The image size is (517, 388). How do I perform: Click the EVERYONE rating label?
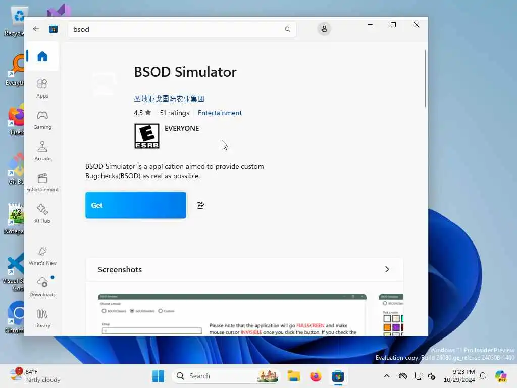pyautogui.click(x=182, y=128)
